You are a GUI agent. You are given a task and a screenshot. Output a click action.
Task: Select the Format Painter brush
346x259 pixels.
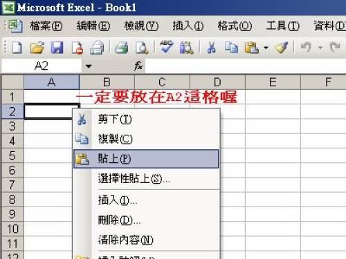[x=282, y=48]
